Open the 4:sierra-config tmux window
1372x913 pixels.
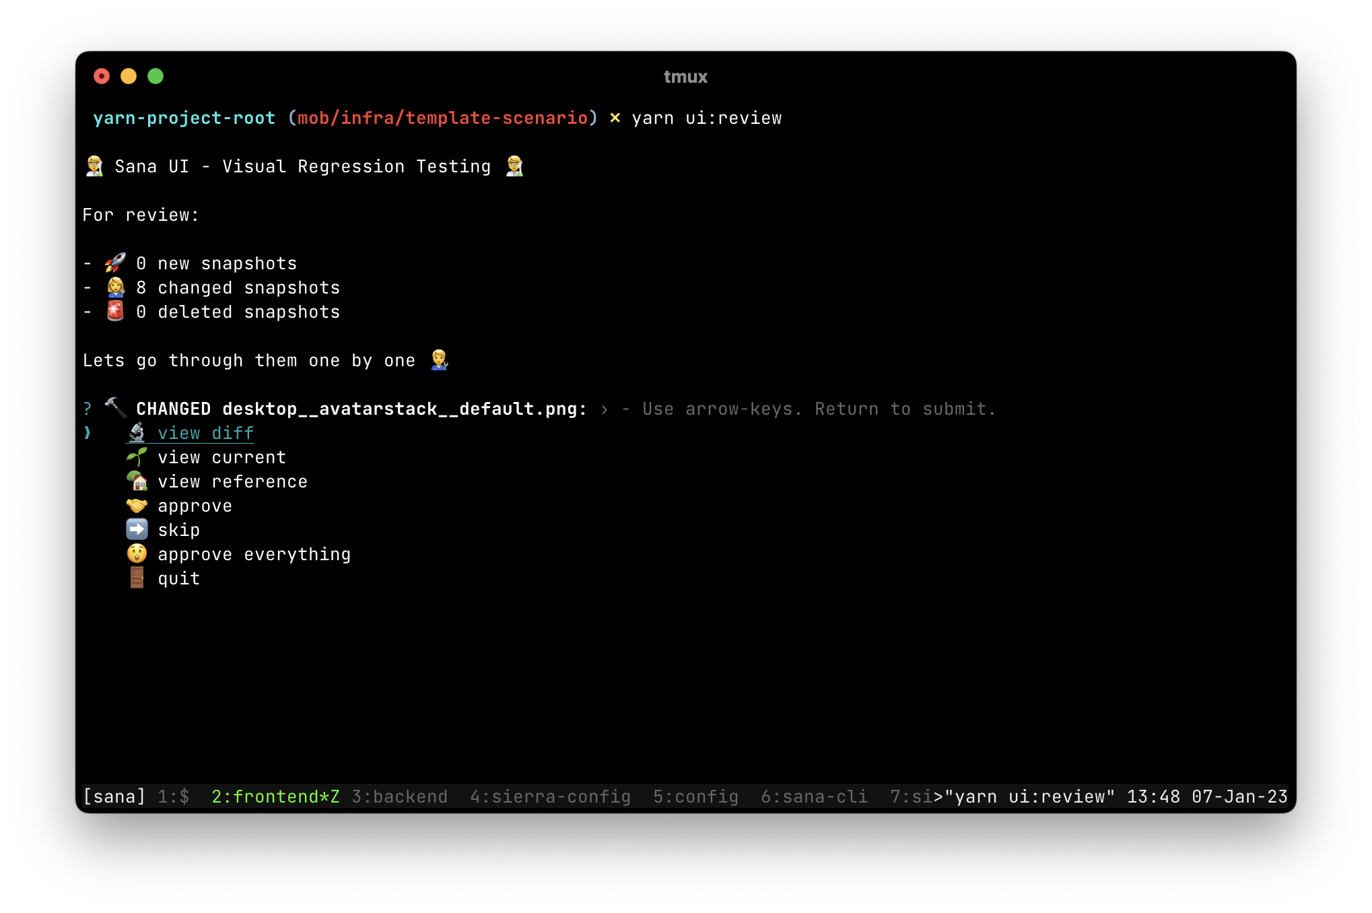click(x=551, y=796)
